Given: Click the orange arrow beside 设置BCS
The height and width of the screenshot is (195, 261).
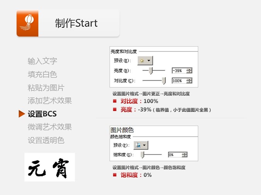Looking at the screenshot, I should (x=22, y=114).
